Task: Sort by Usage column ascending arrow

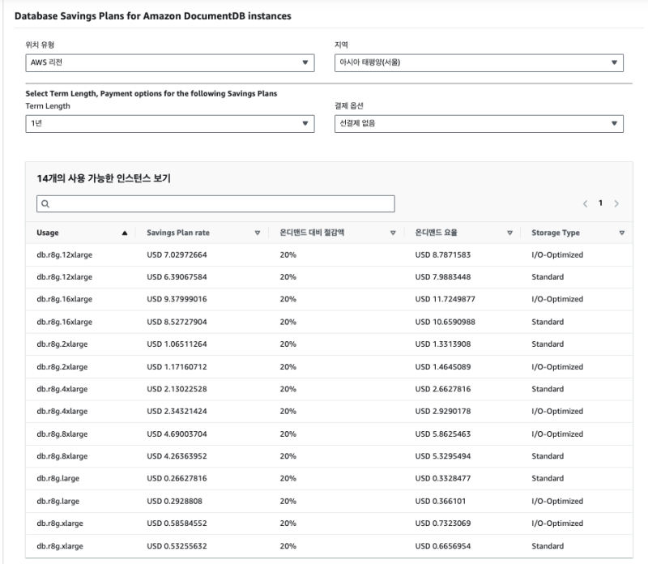Action: click(124, 233)
